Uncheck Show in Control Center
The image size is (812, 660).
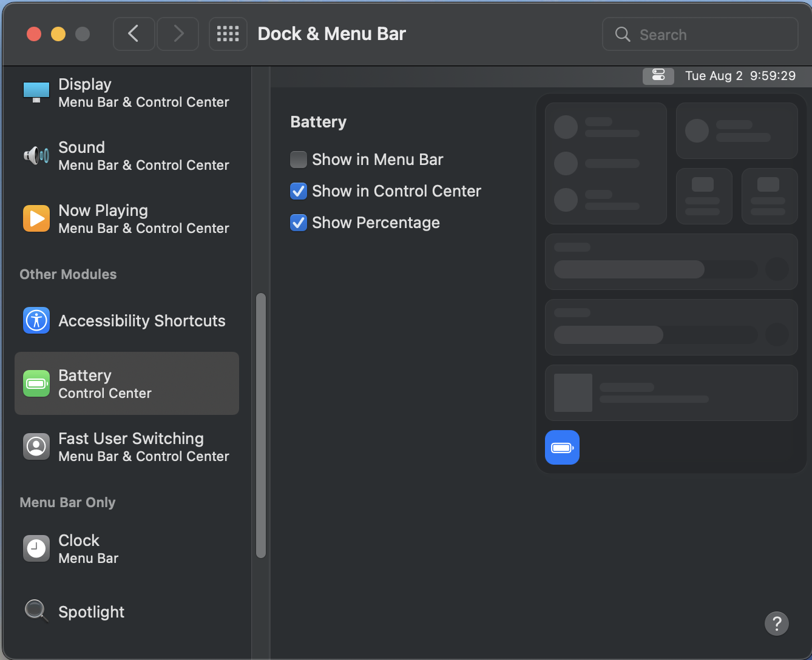coord(299,191)
